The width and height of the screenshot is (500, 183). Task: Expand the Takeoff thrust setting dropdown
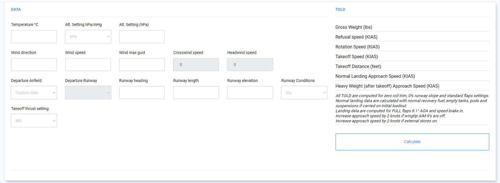click(34, 121)
